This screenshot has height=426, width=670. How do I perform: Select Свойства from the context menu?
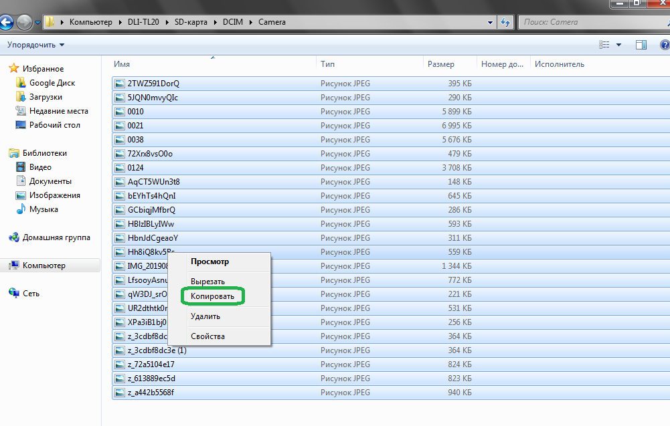coord(207,336)
